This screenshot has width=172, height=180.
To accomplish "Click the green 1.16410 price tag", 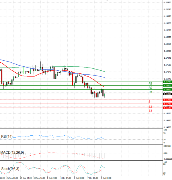I will [x=167, y=90].
